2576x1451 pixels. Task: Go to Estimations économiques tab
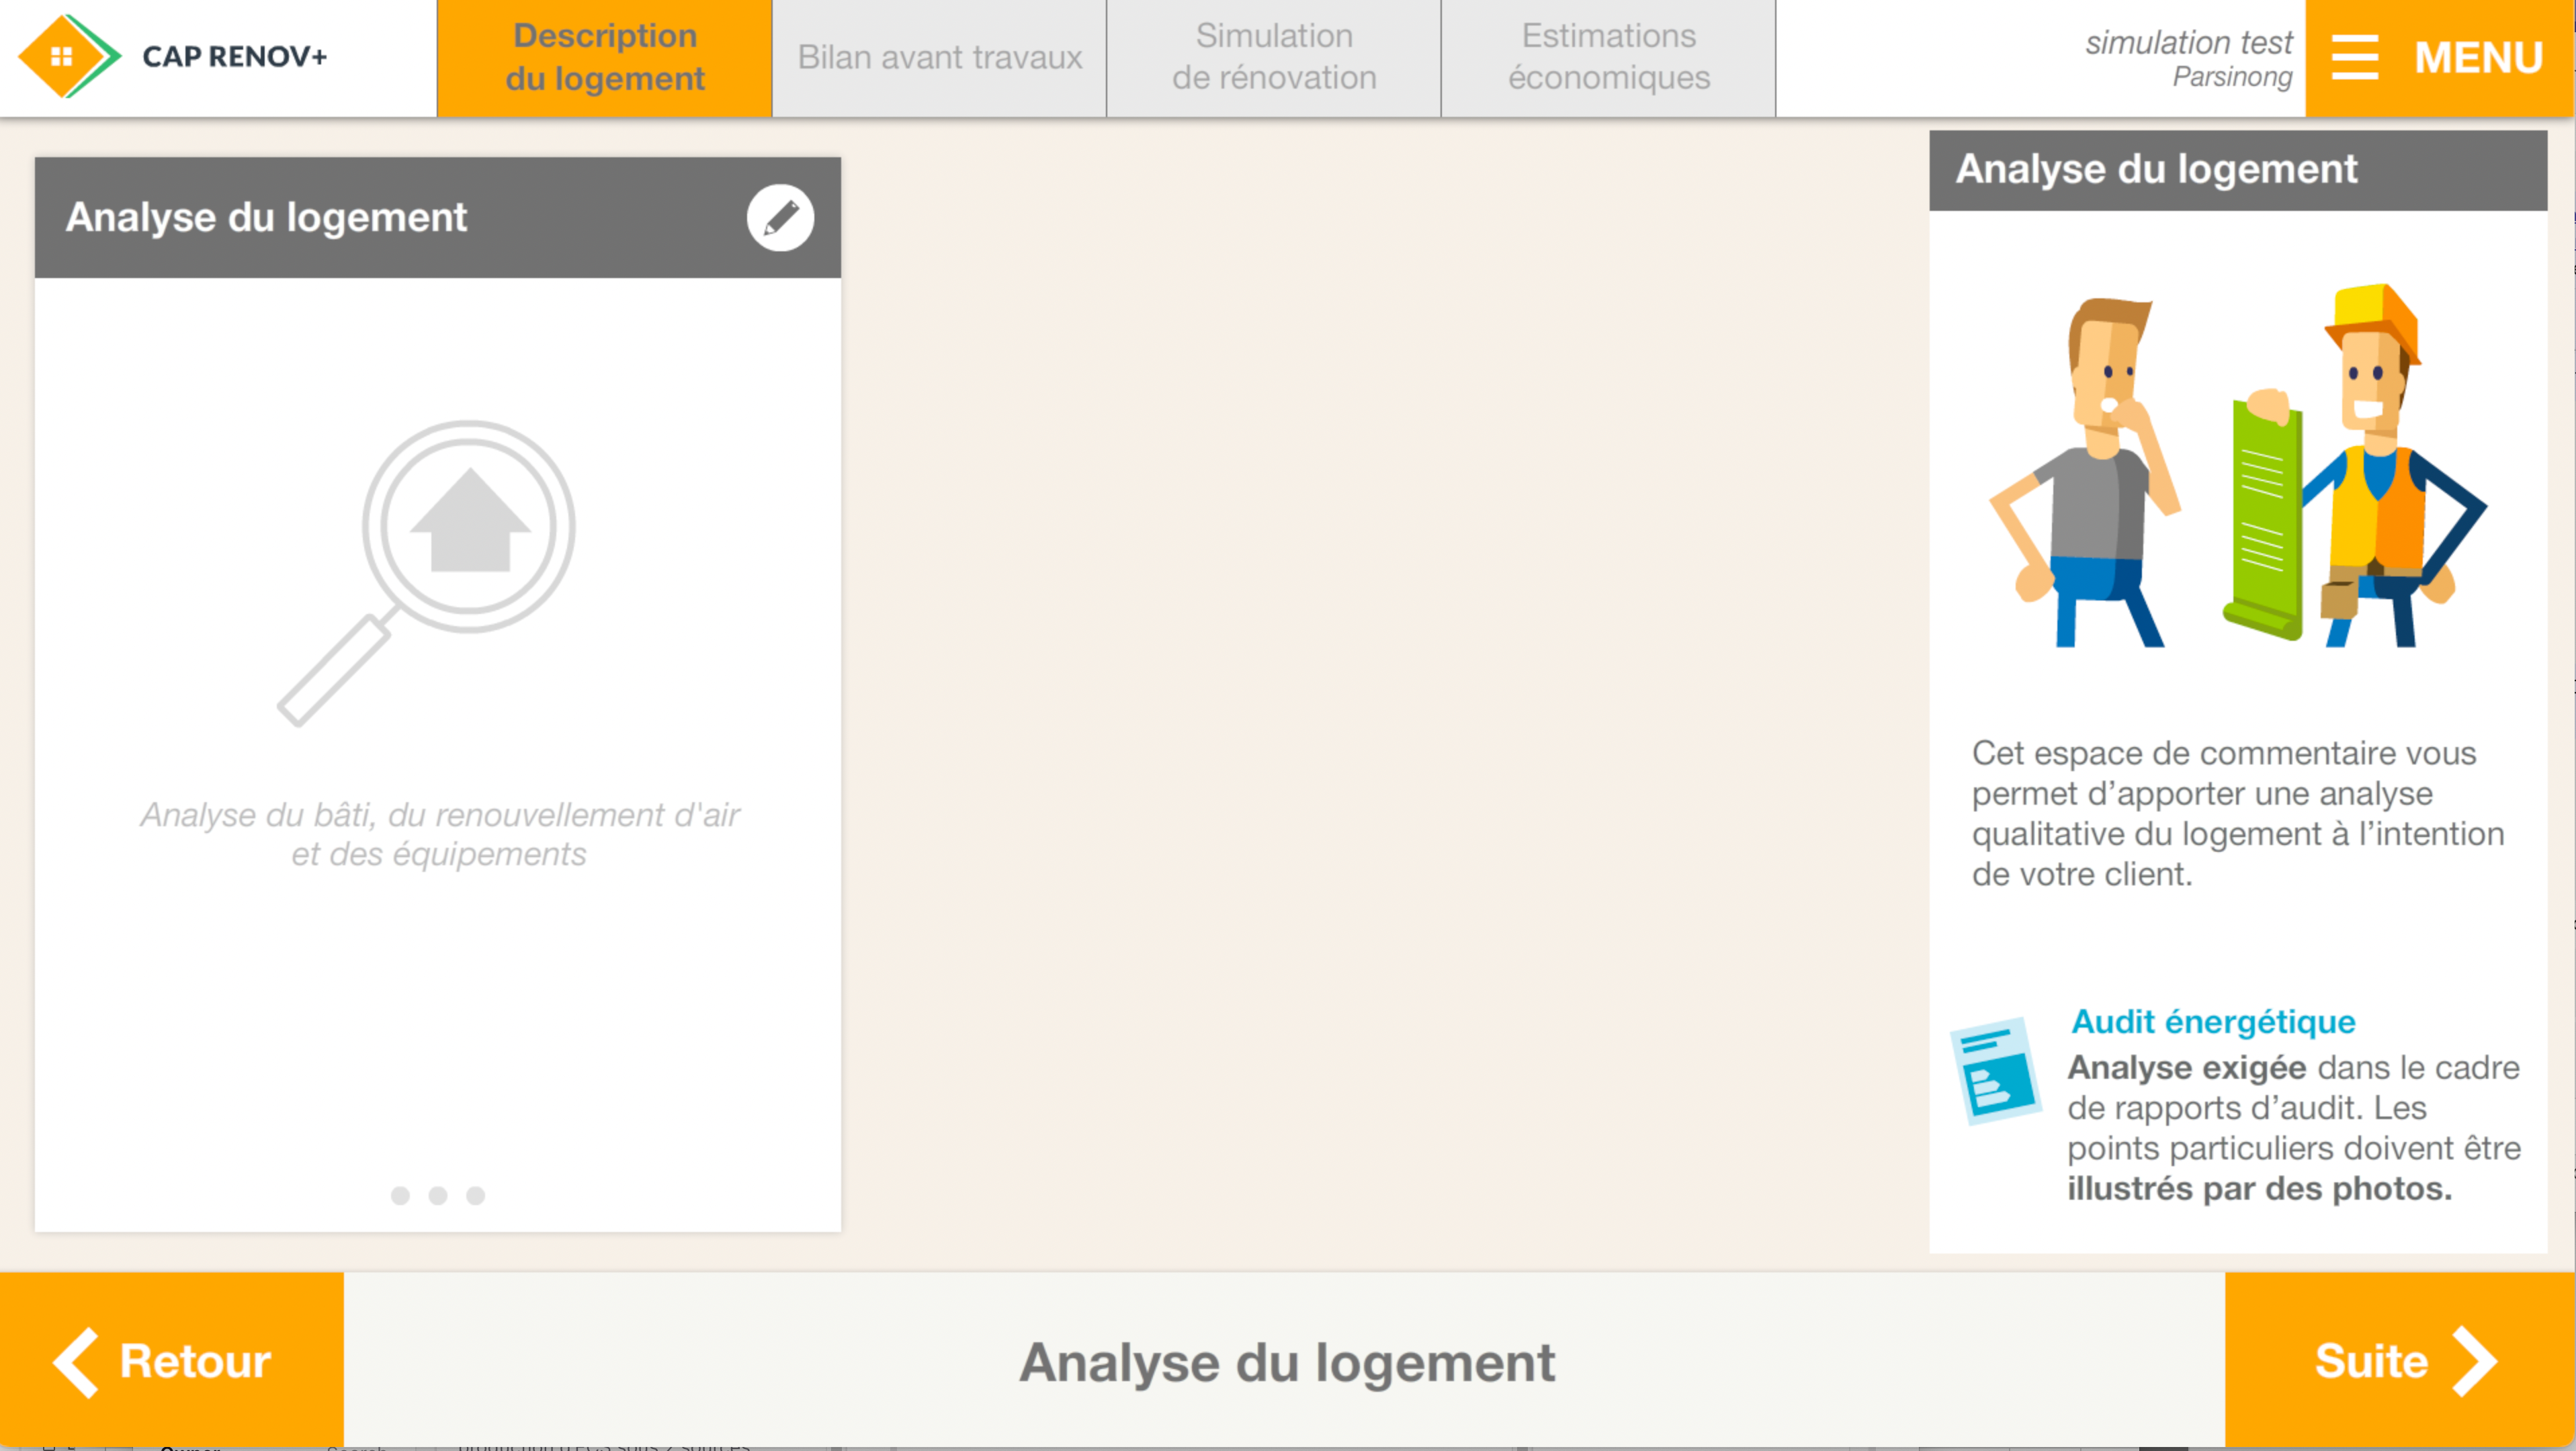coord(1608,58)
